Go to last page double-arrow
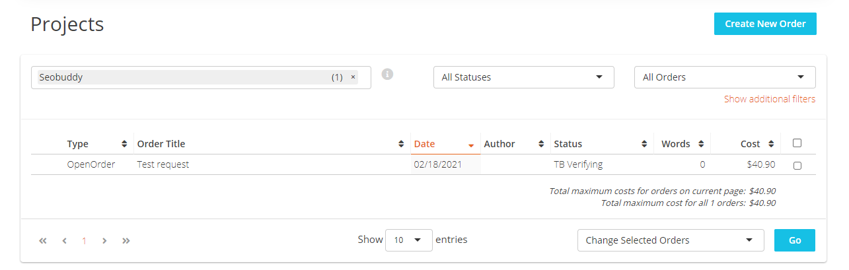 coord(126,241)
